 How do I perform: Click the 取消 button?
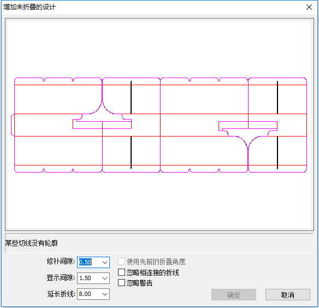point(288,294)
